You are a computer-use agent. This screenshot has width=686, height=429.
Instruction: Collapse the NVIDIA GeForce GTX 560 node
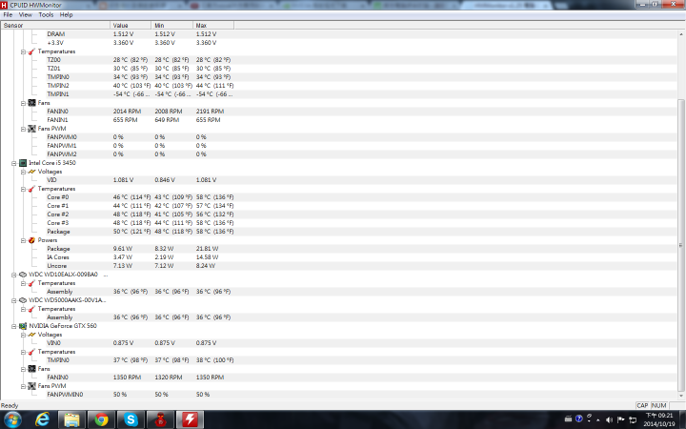tap(13, 327)
